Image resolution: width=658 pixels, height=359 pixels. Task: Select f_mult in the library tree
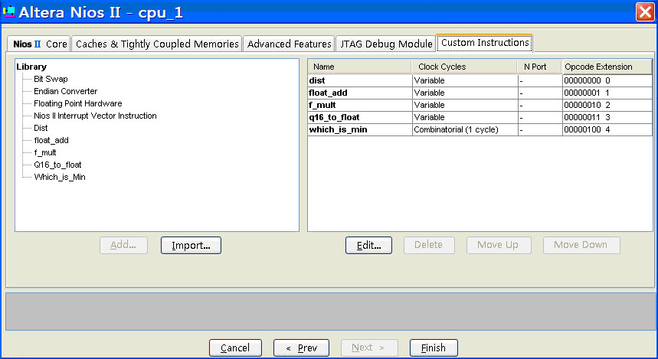[45, 152]
